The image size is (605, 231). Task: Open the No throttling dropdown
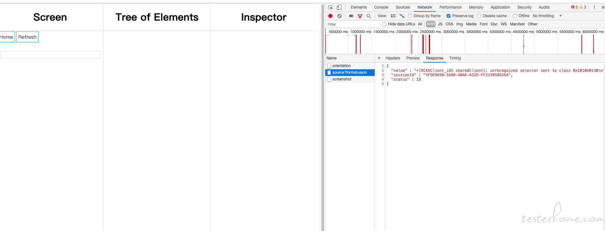[x=547, y=16]
